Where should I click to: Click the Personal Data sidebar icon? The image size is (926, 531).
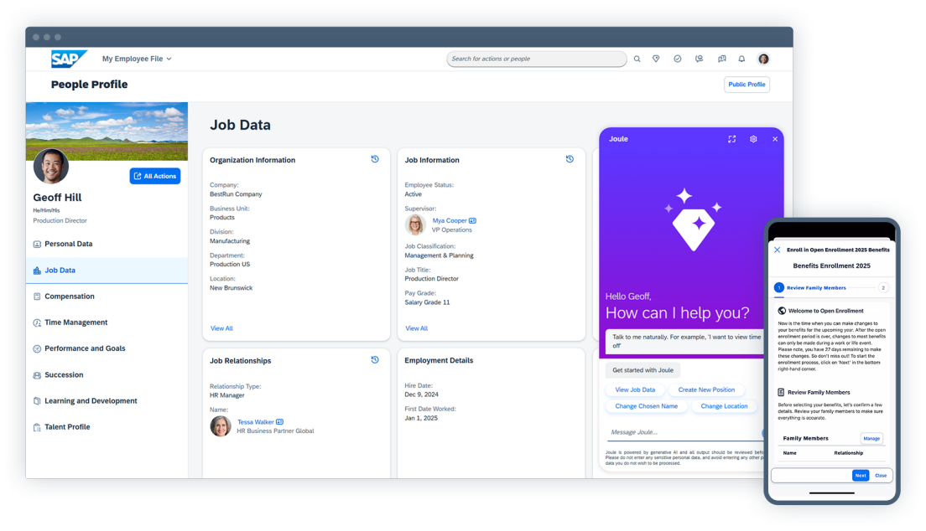click(37, 245)
